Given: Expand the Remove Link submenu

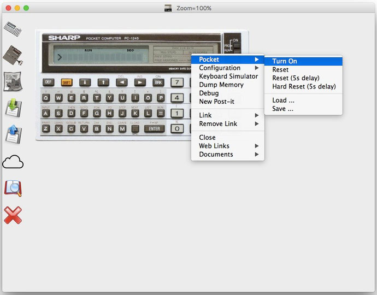Looking at the screenshot, I should tap(228, 124).
